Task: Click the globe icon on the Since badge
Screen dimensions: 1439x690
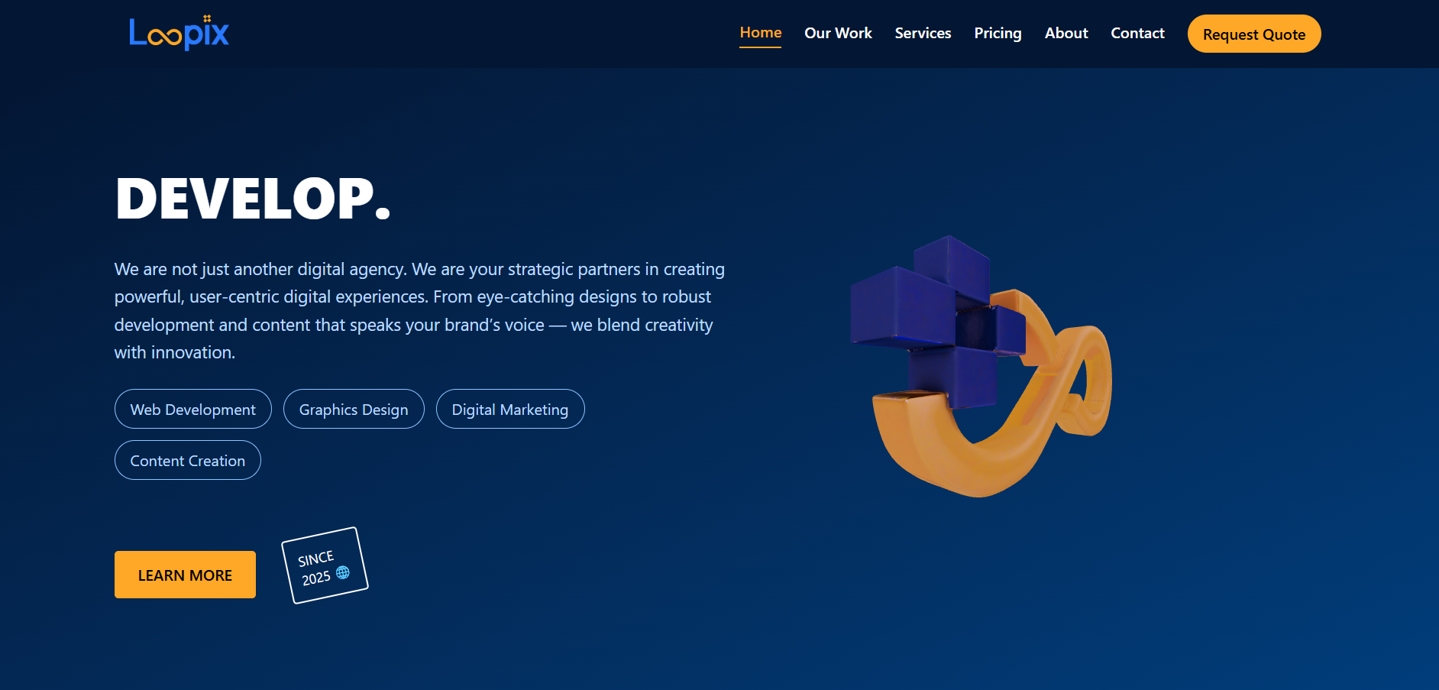Action: tap(343, 572)
